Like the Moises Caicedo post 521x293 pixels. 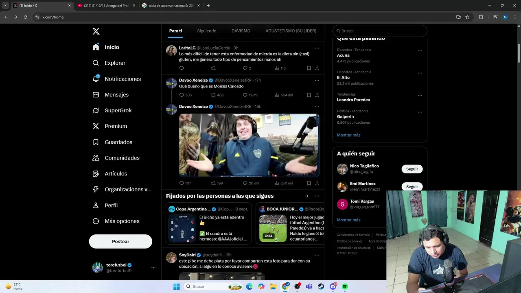pyautogui.click(x=250, y=95)
